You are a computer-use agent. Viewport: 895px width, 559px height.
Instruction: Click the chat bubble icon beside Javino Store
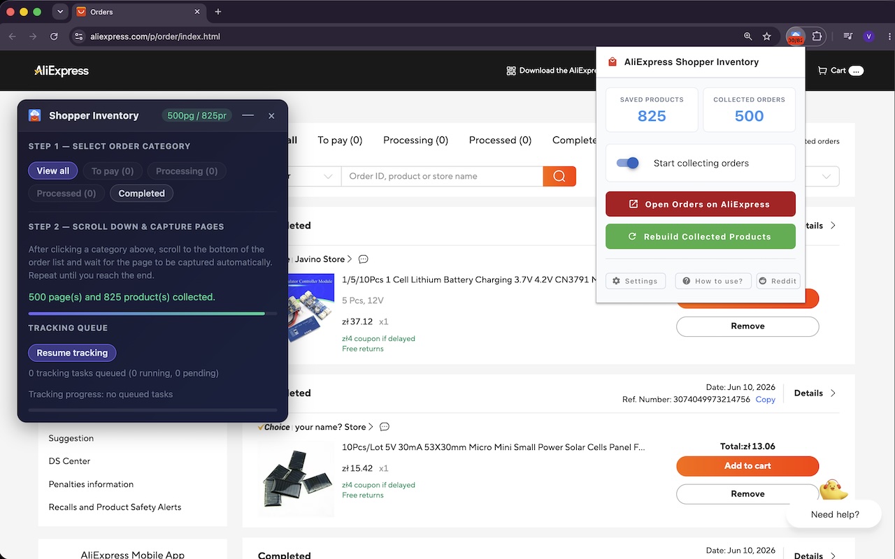tap(363, 259)
